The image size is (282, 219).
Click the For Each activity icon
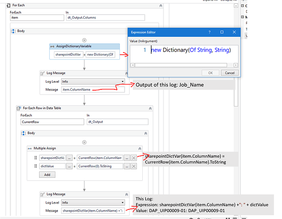(x=8, y=6)
